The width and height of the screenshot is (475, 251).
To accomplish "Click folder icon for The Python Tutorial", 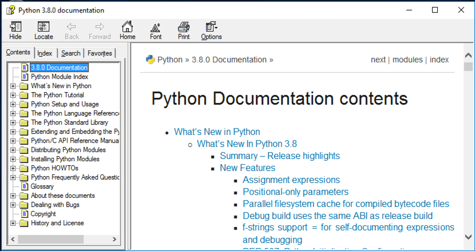I will tap(23, 95).
